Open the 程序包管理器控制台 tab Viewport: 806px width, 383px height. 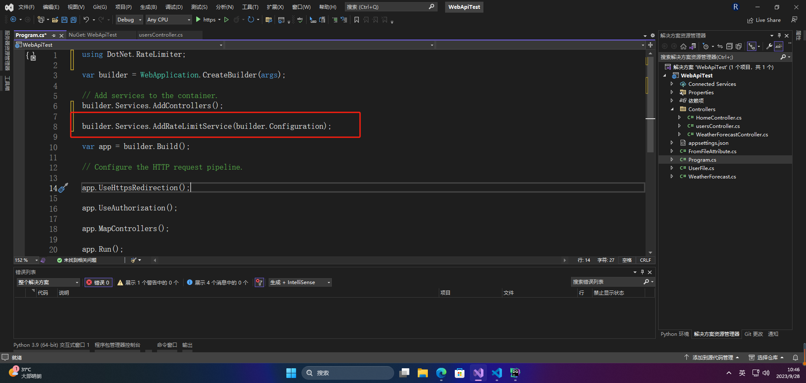click(x=117, y=345)
